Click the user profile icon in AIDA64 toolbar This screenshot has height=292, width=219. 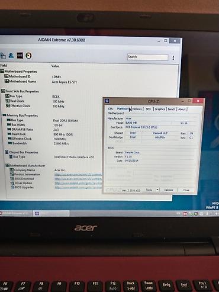pos(11,56)
